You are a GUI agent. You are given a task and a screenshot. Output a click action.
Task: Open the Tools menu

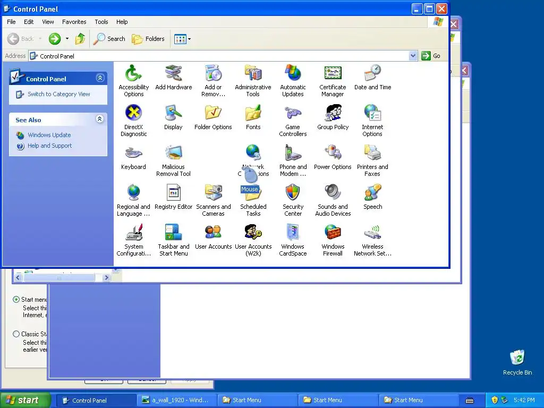(x=101, y=22)
